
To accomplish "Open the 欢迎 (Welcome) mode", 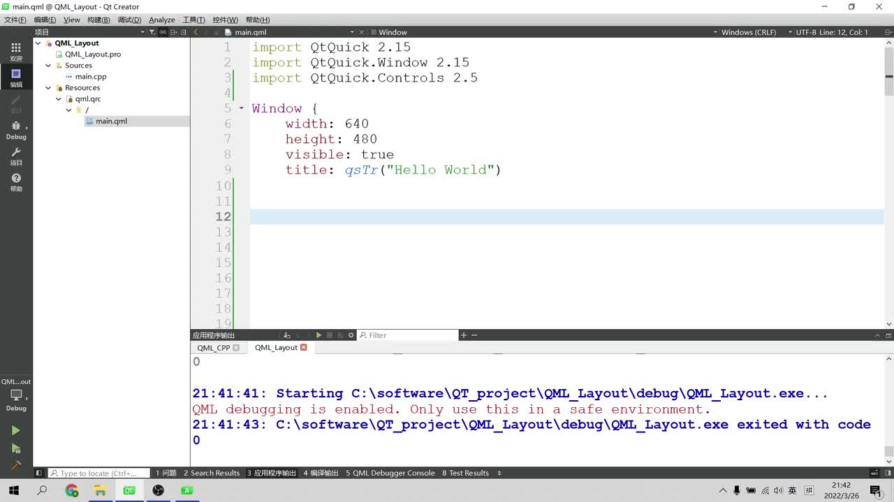I will point(16,52).
